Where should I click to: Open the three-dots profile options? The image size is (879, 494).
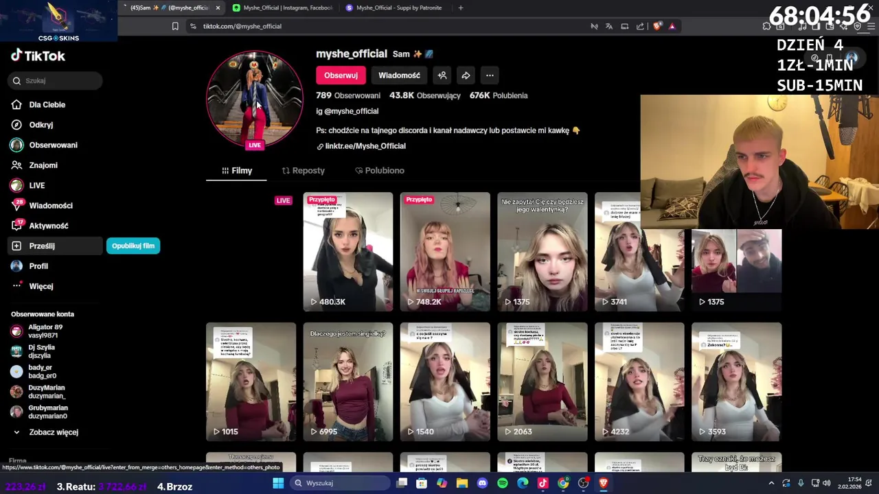coord(490,75)
